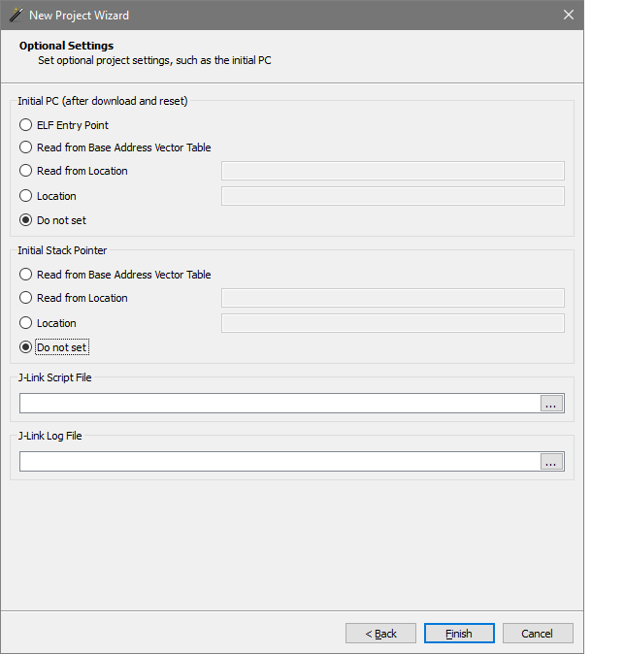Browse for a J-Link Log File
The image size is (625, 654).
[551, 462]
